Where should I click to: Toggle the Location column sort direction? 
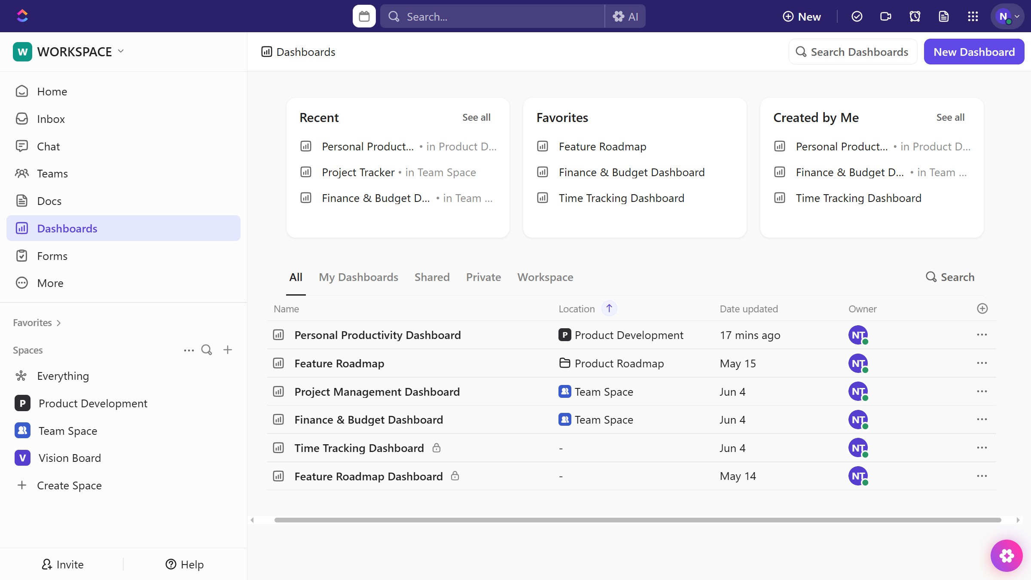click(609, 308)
